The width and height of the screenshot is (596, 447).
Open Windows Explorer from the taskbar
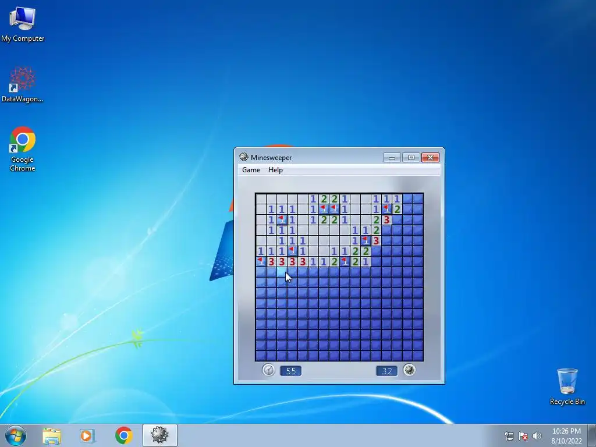52,435
